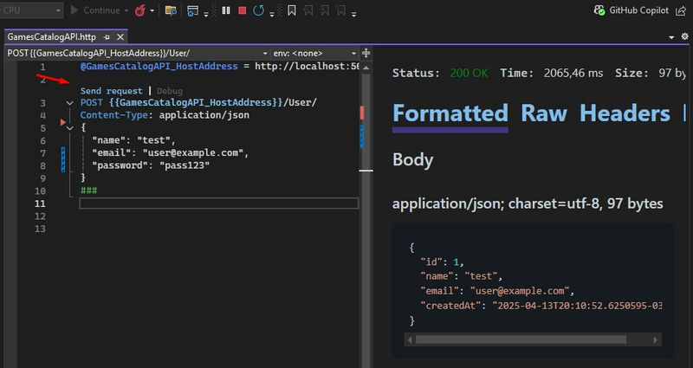Click the GitHub Copilot status icon
This screenshot has height=368, width=693.
pos(599,10)
